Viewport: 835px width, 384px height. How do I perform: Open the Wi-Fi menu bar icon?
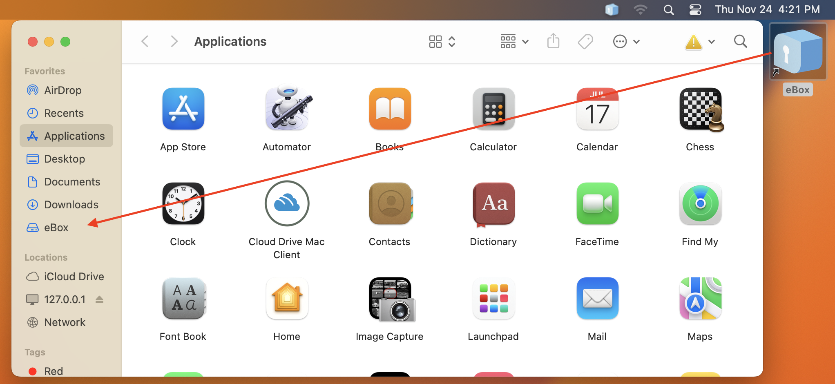click(x=640, y=9)
